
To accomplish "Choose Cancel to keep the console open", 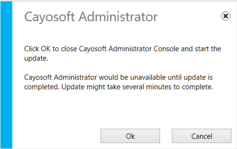I will (x=202, y=136).
